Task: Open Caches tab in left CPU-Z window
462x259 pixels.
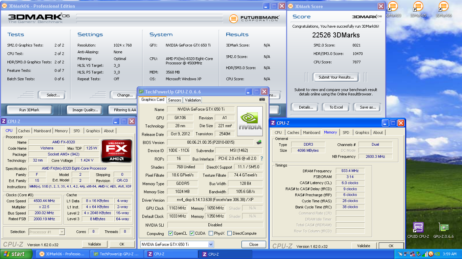Action: pos(24,131)
